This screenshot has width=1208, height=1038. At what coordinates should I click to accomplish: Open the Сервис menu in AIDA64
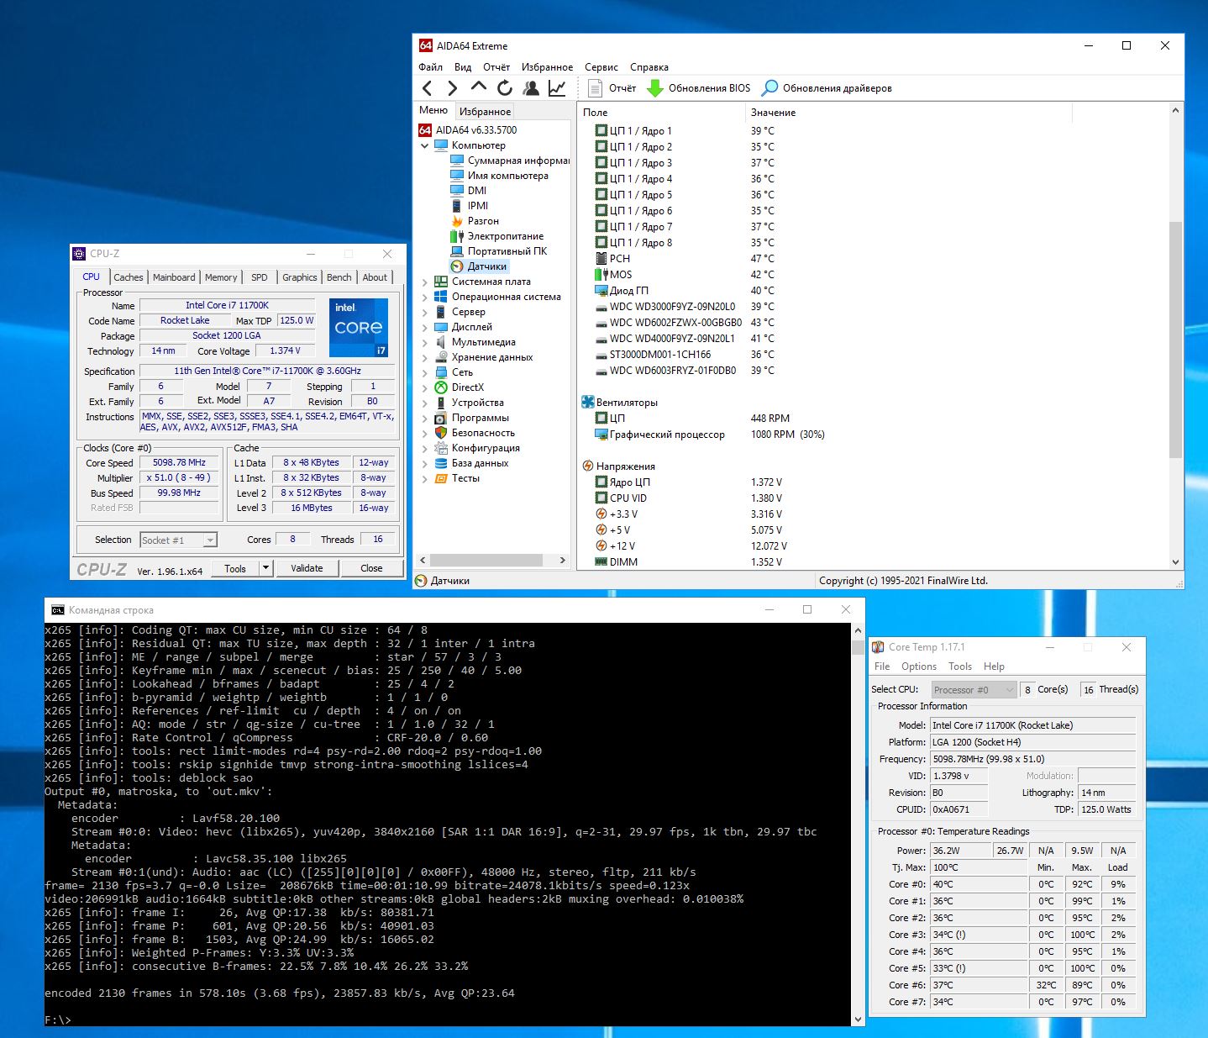coord(601,67)
